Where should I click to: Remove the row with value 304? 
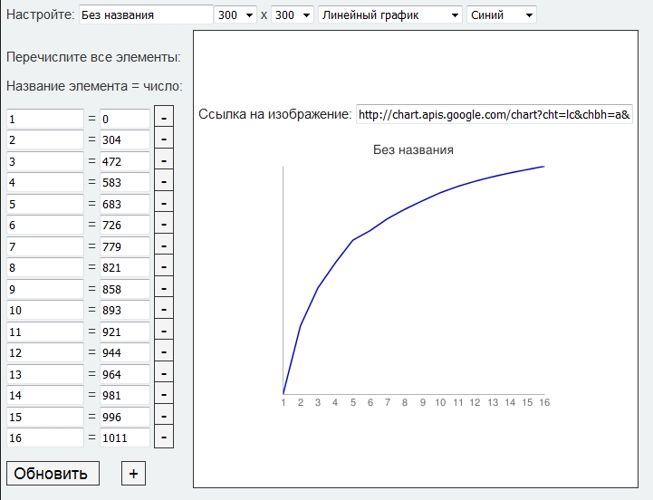[164, 139]
